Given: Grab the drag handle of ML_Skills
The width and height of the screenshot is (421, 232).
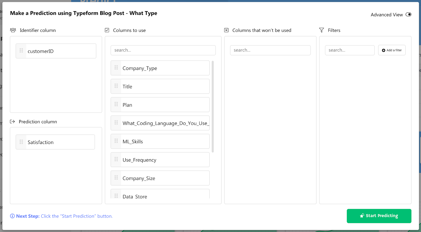Looking at the screenshot, I should coord(116,141).
